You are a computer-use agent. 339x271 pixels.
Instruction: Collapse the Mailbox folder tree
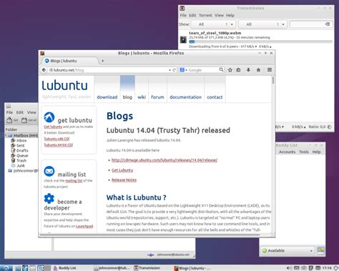click(6, 135)
